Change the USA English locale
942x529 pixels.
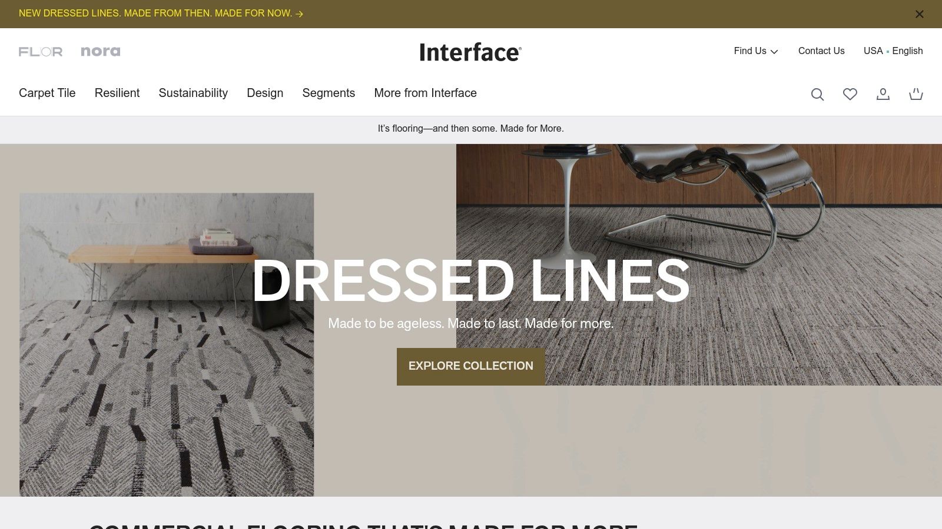893,51
